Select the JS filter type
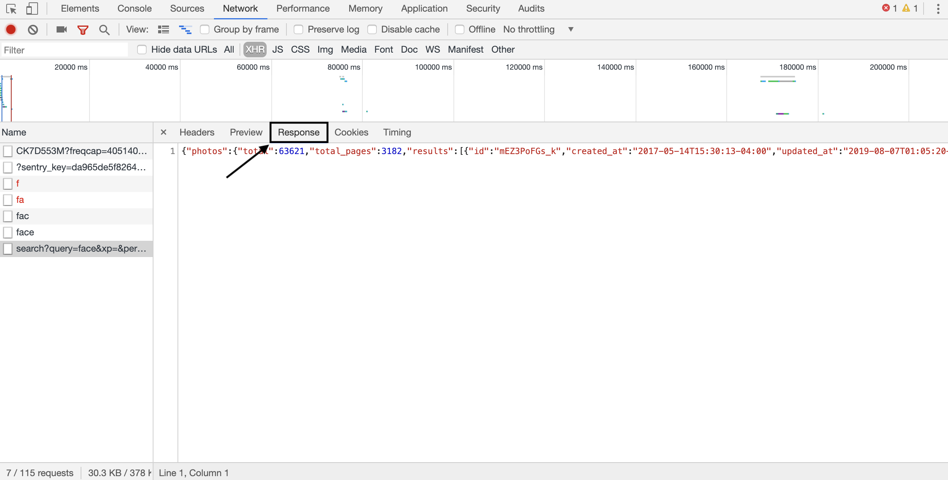Image resolution: width=948 pixels, height=480 pixels. pos(278,50)
